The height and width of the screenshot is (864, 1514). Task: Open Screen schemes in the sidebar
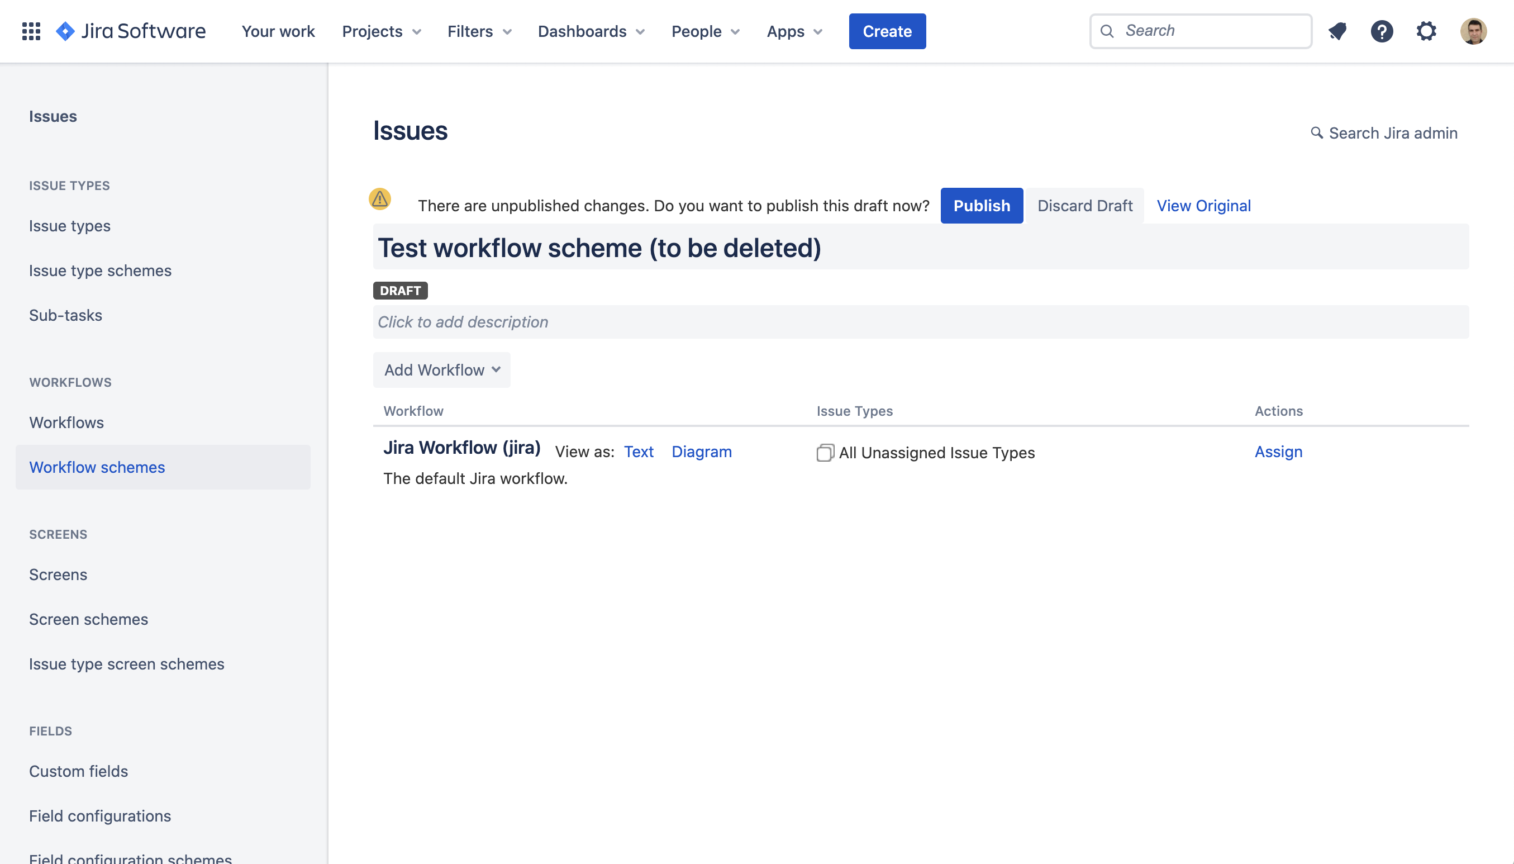[x=88, y=620]
